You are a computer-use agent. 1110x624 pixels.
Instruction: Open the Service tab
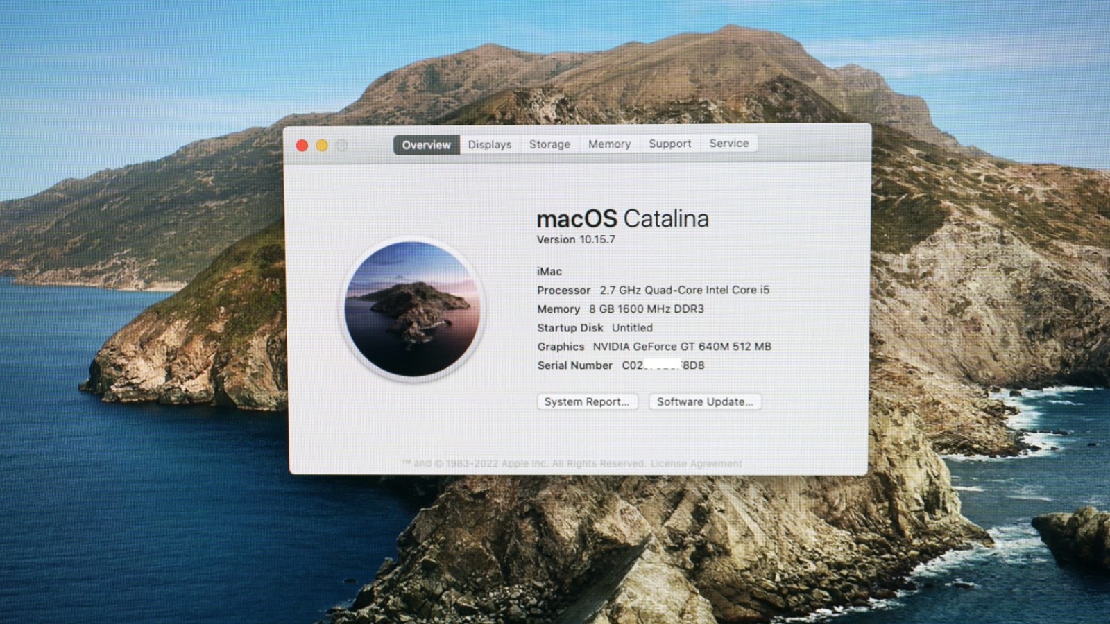(x=728, y=143)
